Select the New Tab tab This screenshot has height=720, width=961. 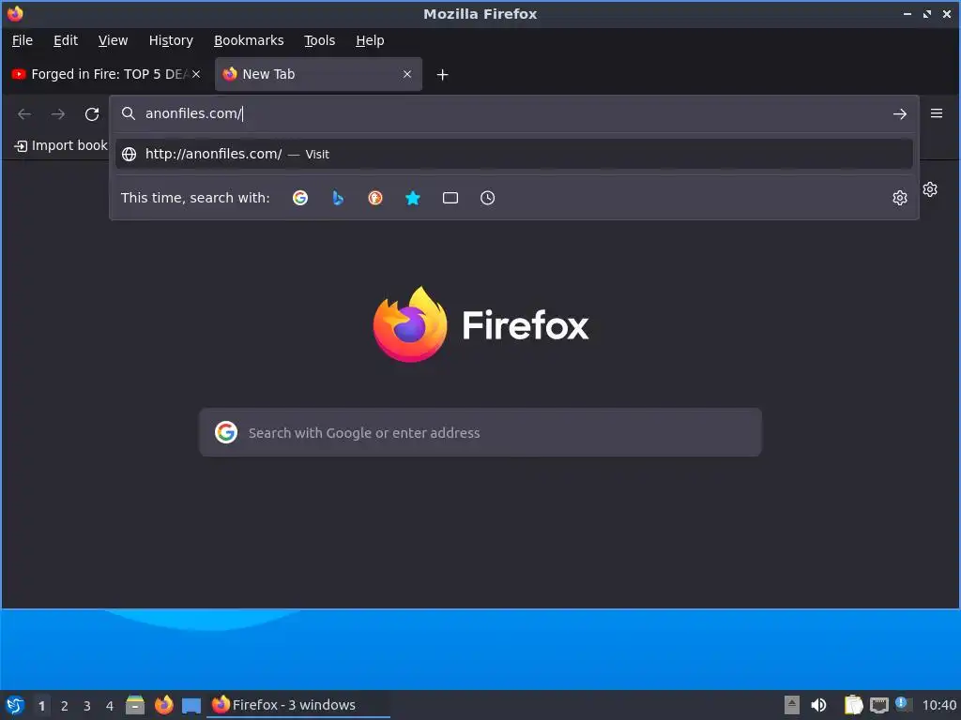(318, 74)
